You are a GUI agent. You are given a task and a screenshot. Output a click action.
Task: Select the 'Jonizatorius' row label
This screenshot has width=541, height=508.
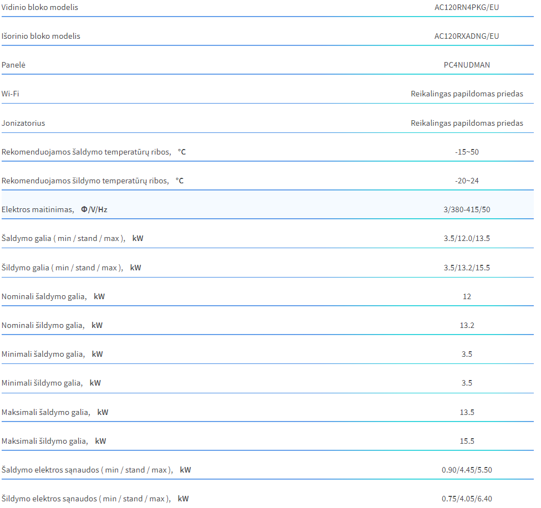click(23, 123)
